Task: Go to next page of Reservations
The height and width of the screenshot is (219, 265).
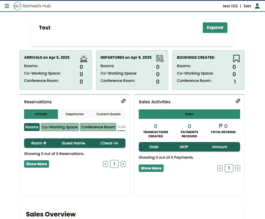Action: [x=123, y=164]
